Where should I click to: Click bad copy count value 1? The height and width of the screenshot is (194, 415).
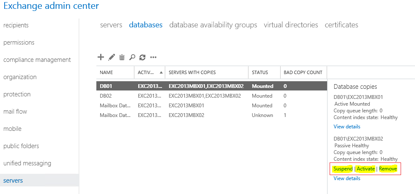click(x=285, y=115)
